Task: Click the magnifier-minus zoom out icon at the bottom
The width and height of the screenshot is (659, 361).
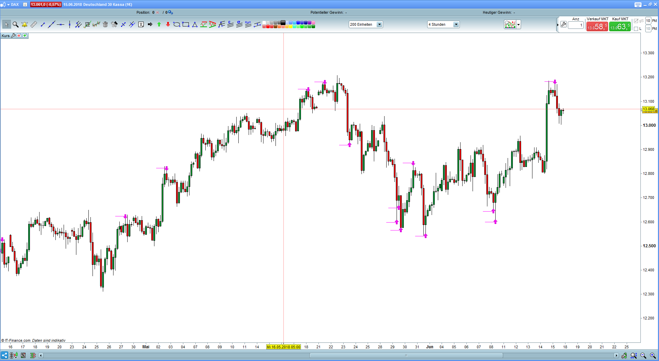Action: 643,356
